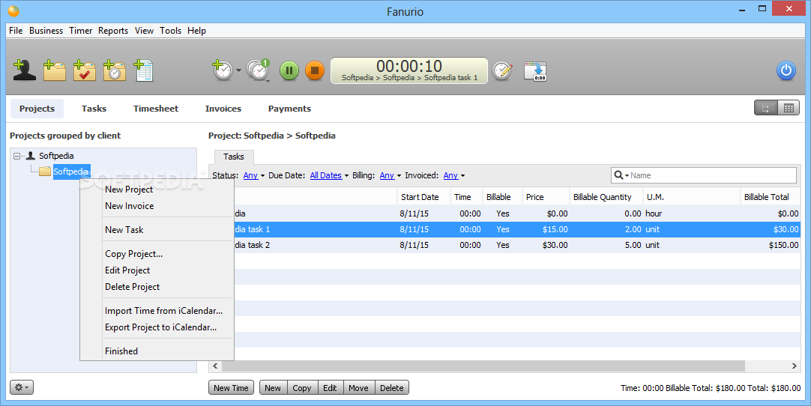The image size is (811, 406).
Task: Click the import time calendar icon
Action: (535, 71)
